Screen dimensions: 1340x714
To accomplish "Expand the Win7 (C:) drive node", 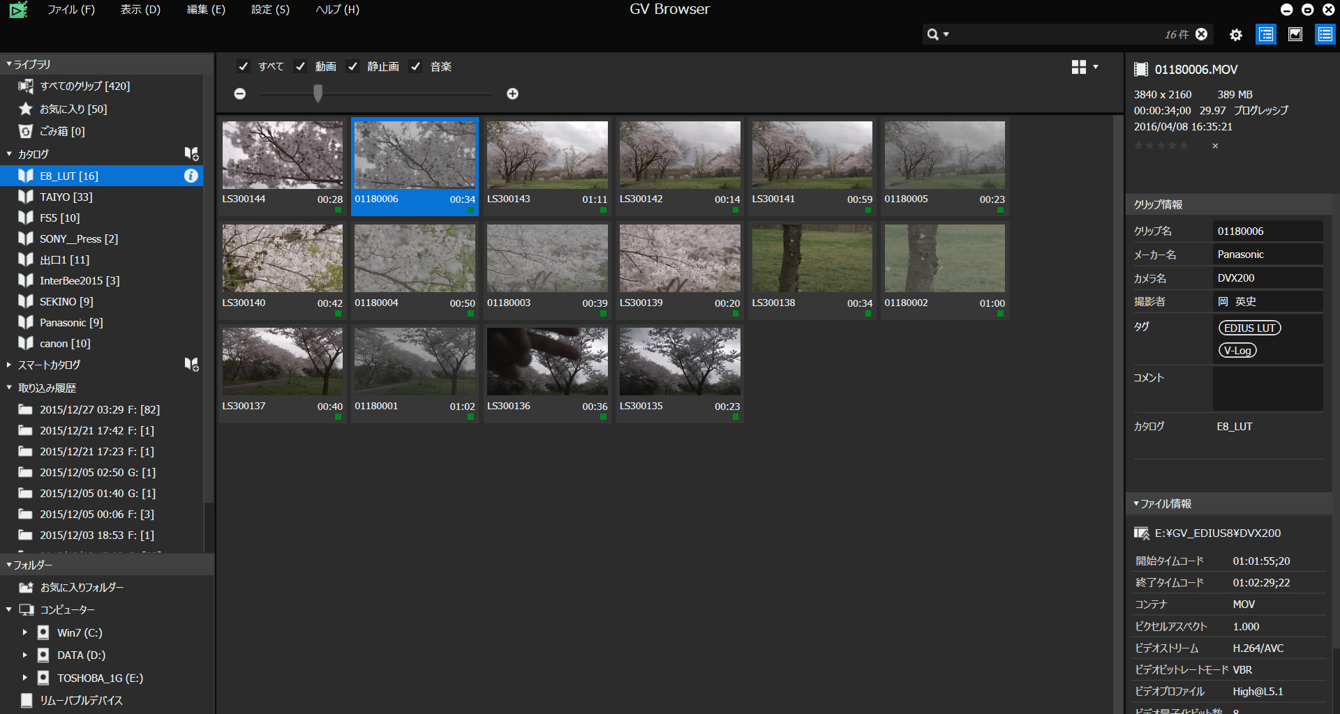I will (25, 632).
